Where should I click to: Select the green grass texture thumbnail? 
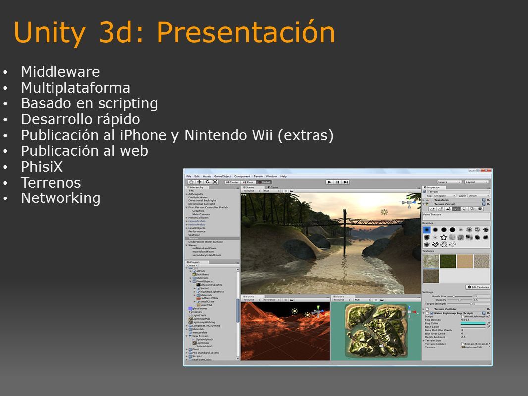click(x=448, y=261)
